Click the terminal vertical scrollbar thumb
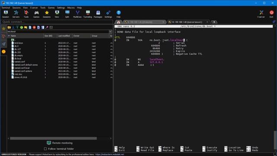 point(275,140)
